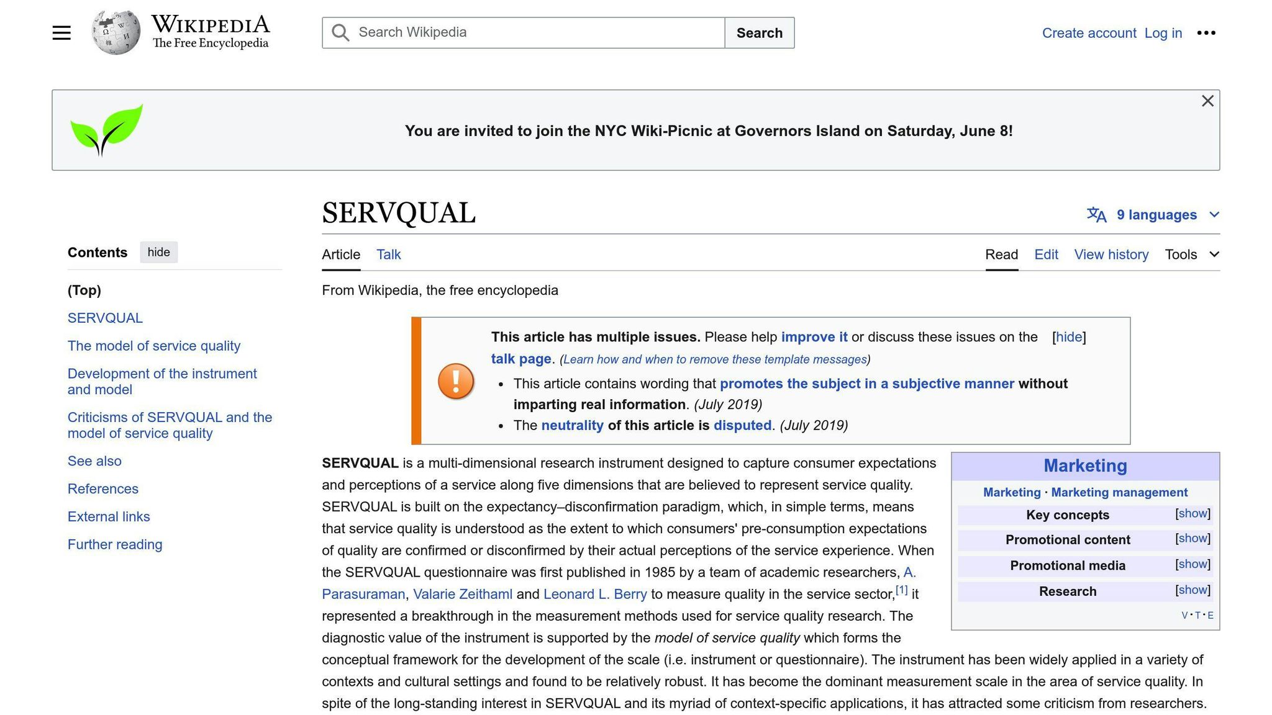Click the Marketing link above Marketing management
Image resolution: width=1272 pixels, height=715 pixels.
(1012, 492)
